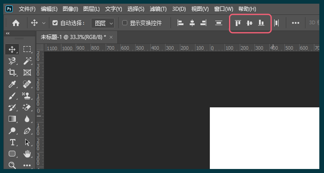Image resolution: width=324 pixels, height=173 pixels.
Task: Close the 未标题-1 document tab
Action: (111, 37)
